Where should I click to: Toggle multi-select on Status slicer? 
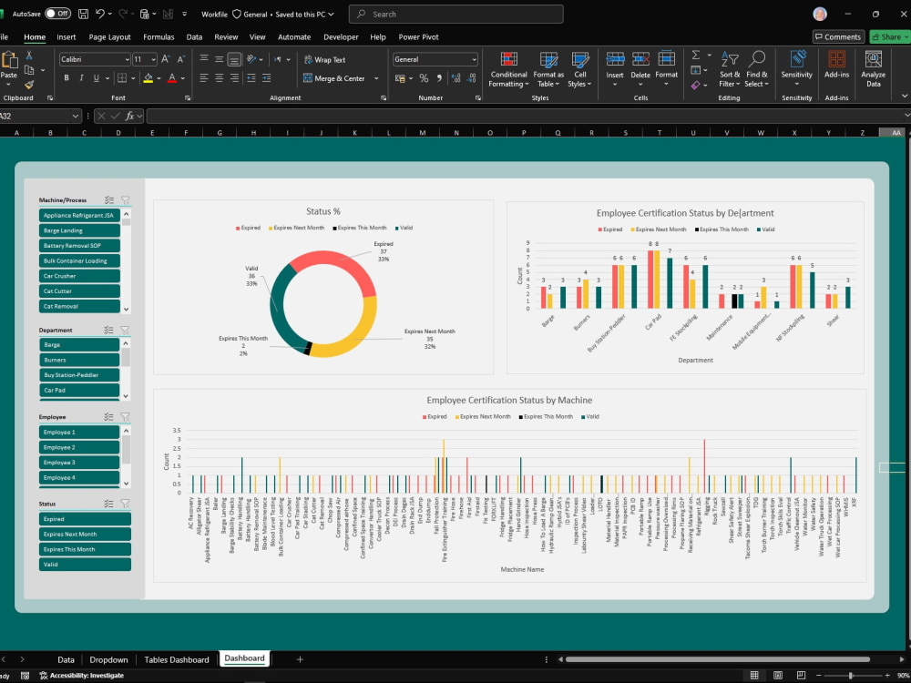click(x=108, y=505)
